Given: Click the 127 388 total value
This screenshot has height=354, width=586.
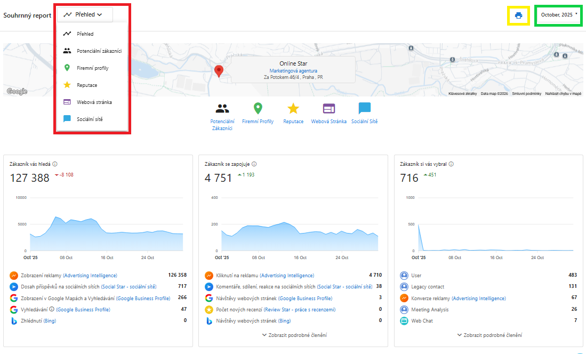Looking at the screenshot, I should 29,178.
